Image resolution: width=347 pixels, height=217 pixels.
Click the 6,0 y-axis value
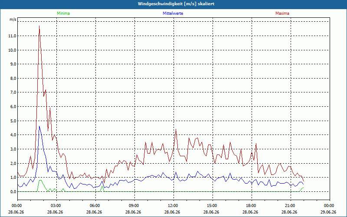point(13,107)
